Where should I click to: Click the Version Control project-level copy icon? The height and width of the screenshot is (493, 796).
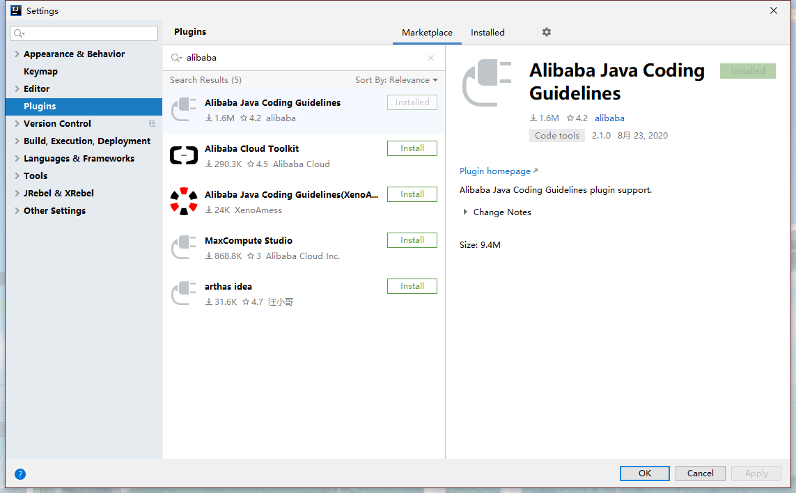click(152, 124)
